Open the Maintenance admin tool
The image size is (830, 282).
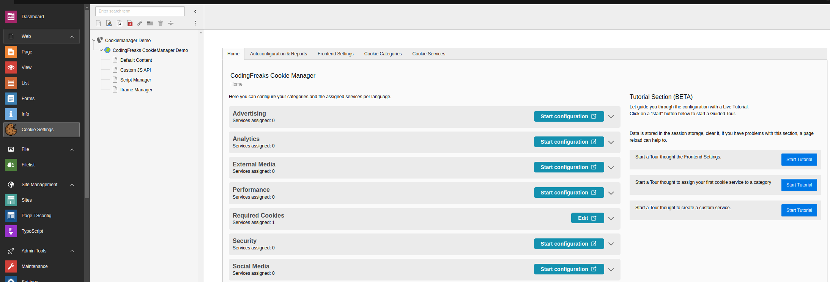pyautogui.click(x=34, y=266)
